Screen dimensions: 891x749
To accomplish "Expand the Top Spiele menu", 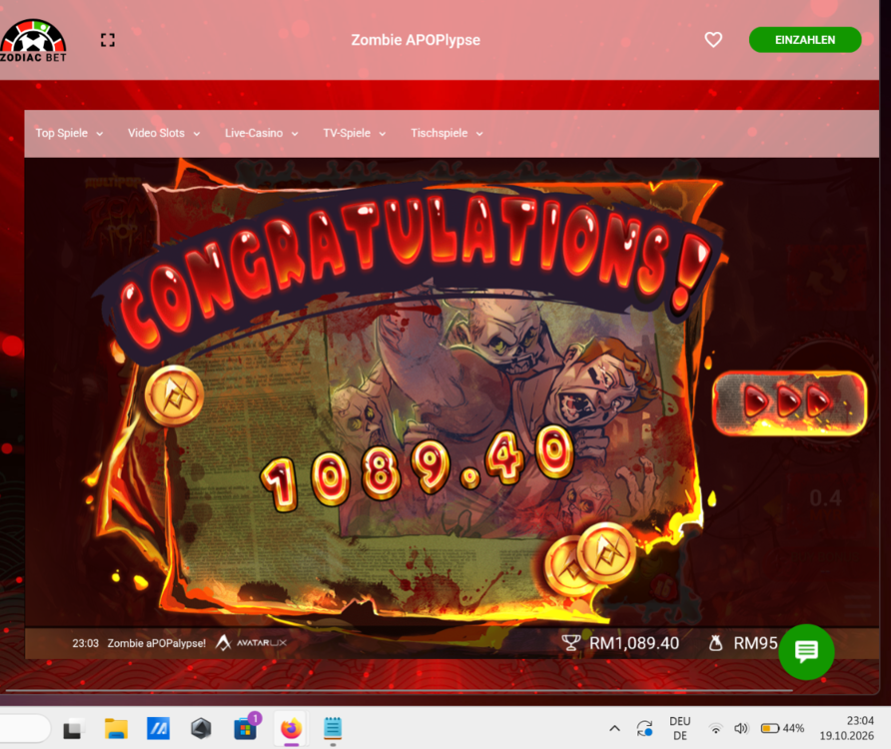I will point(69,133).
